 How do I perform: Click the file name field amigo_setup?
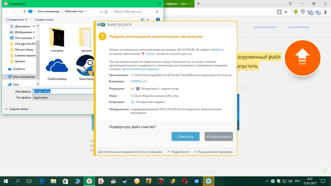tap(63, 91)
